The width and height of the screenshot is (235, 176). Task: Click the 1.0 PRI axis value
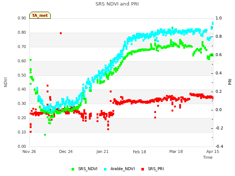click(218, 18)
